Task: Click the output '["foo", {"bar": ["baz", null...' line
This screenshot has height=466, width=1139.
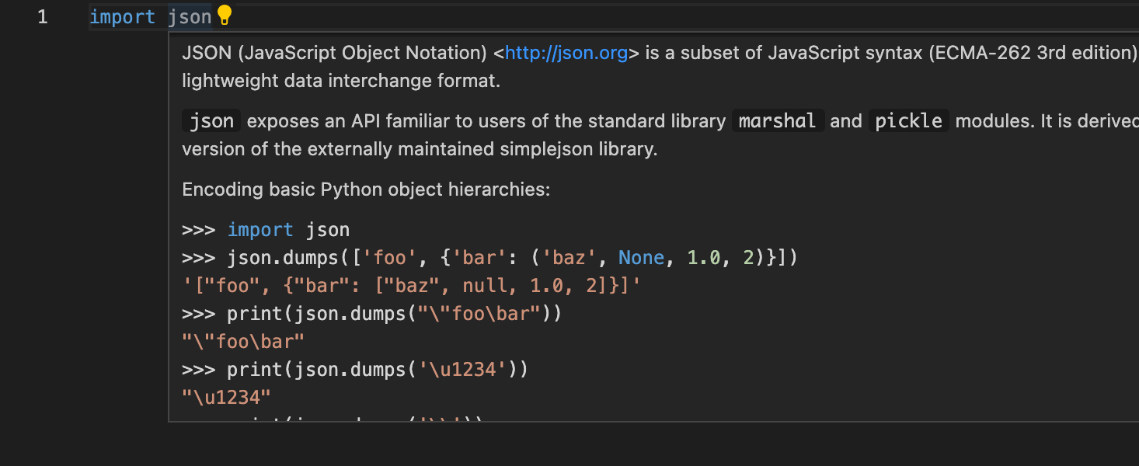Action: tap(411, 286)
